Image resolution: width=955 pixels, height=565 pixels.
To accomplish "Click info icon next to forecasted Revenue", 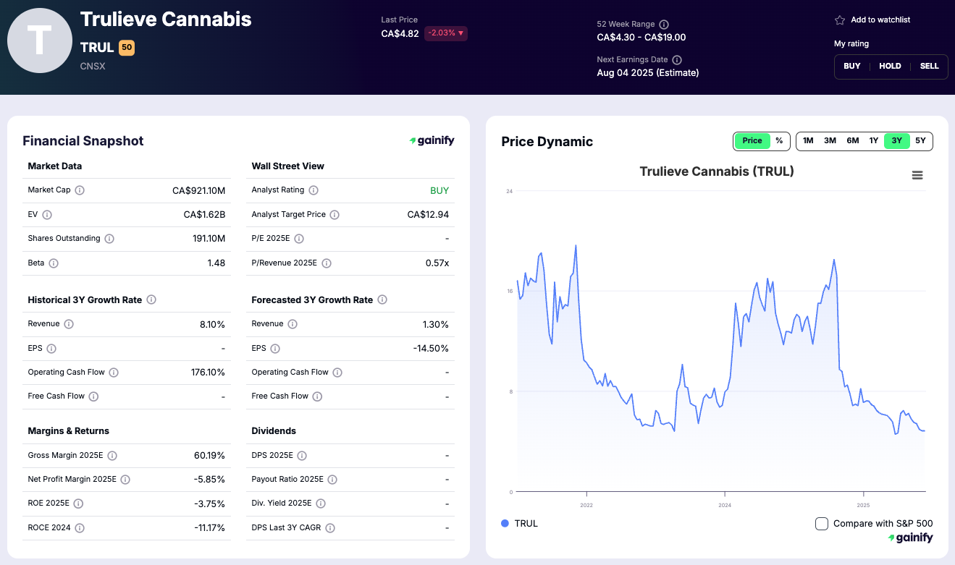I will 293,324.
